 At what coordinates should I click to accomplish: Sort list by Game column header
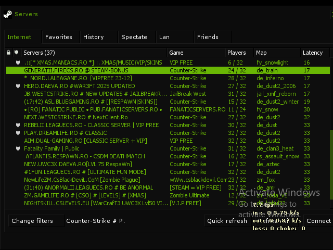pos(196,53)
